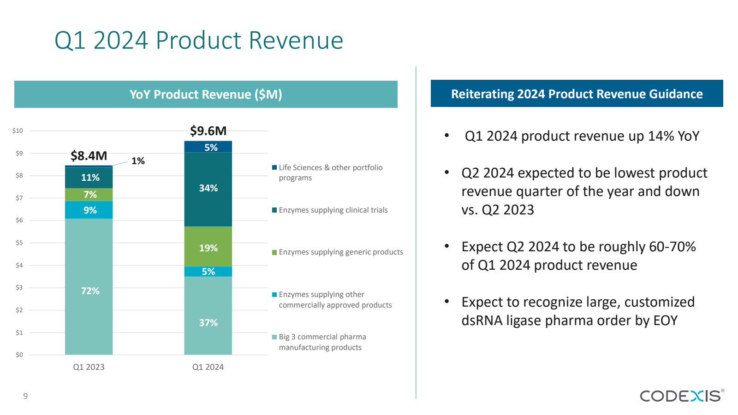The width and height of the screenshot is (738, 415).
Task: Select the 9% segment in the Q1 2023 bar
Action: click(x=89, y=210)
